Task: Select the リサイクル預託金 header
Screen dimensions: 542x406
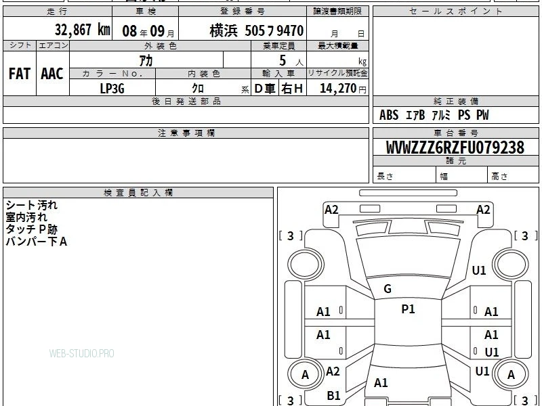Action: click(x=337, y=73)
